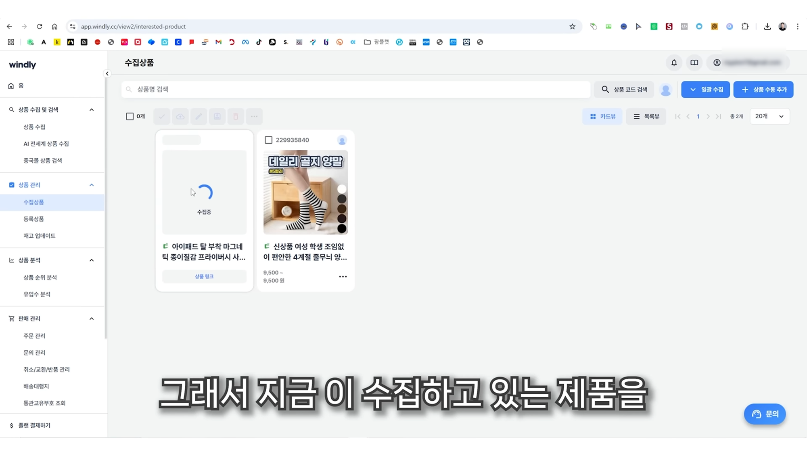Tick the checkbox on product 229935840

click(268, 140)
